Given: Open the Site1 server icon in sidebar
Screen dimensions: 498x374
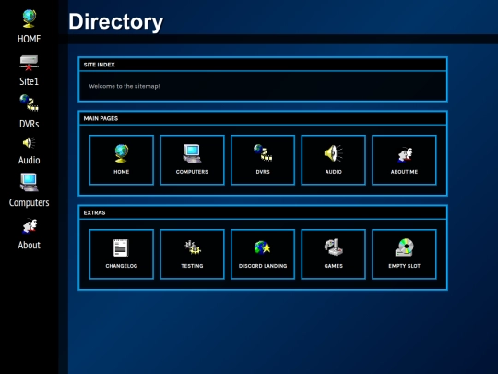Looking at the screenshot, I should point(29,63).
